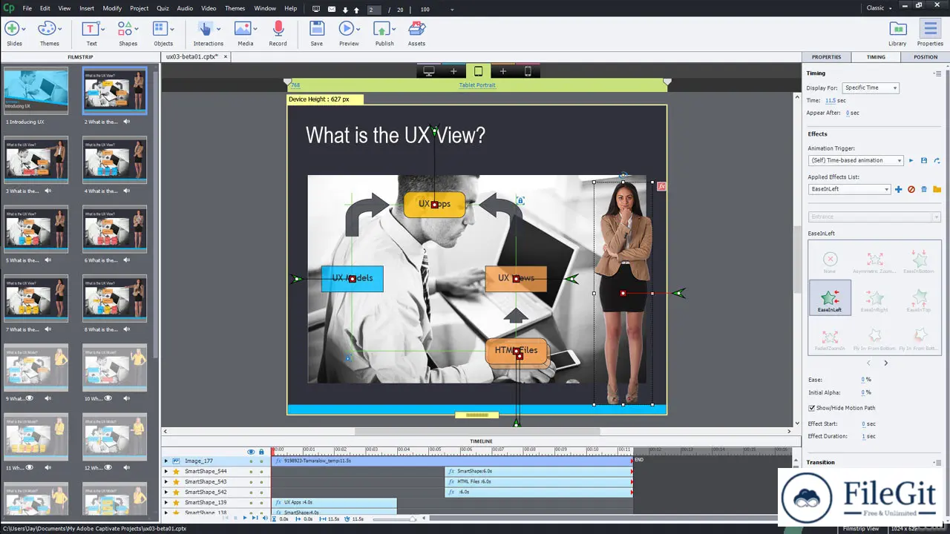
Task: Select tablet portrait breakpoint
Action: click(478, 71)
